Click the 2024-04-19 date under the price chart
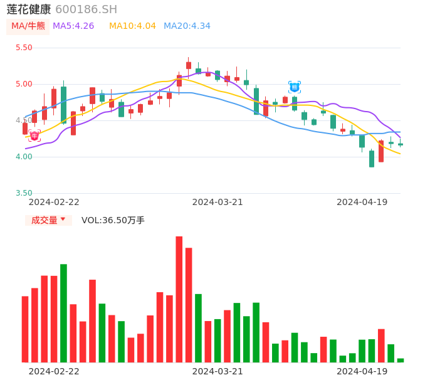The height and width of the screenshot is (380, 430). pos(362,202)
